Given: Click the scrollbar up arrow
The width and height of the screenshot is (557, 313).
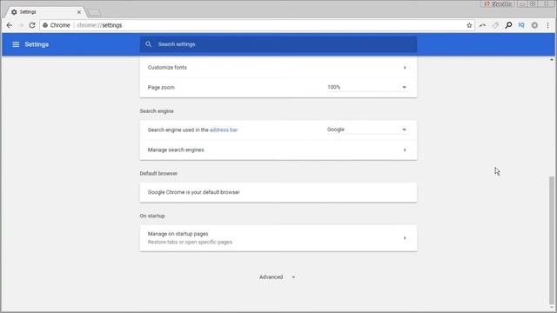Looking at the screenshot, I should pos(551,60).
